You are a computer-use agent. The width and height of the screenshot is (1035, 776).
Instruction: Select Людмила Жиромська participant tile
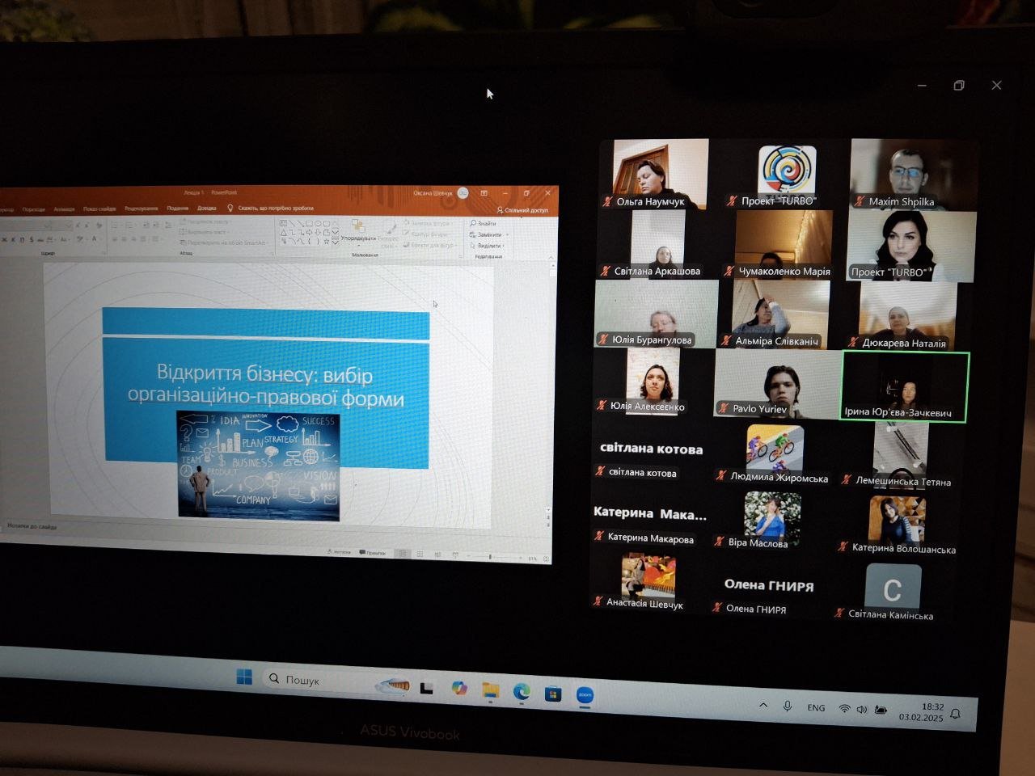point(775,453)
